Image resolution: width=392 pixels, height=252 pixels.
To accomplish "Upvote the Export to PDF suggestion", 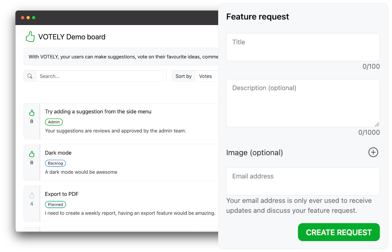I will tap(32, 195).
